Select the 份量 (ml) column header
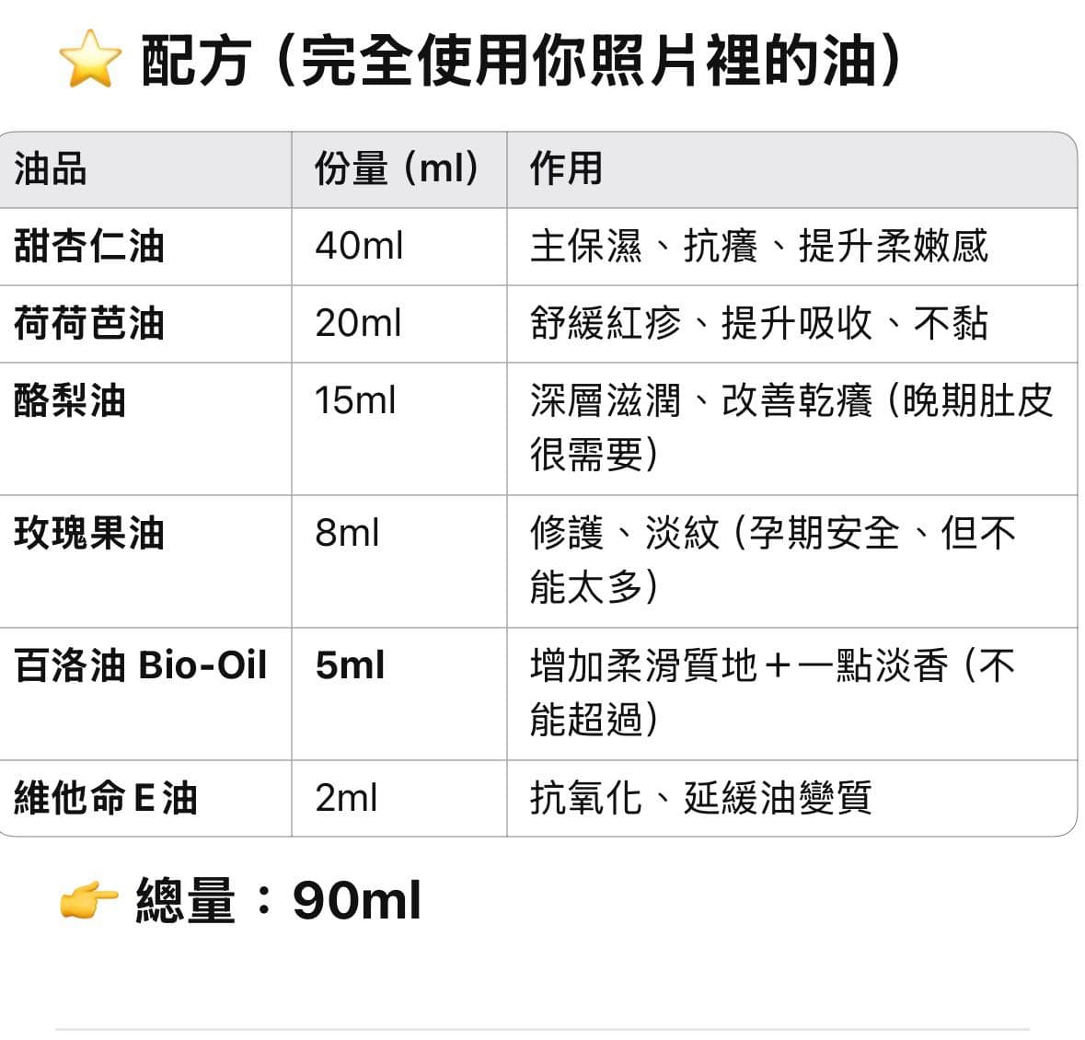The height and width of the screenshot is (1040, 1085). (x=398, y=168)
